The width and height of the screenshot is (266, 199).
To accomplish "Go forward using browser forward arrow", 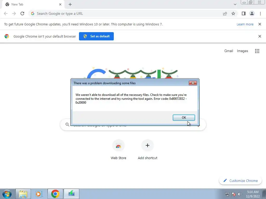I will click(14, 13).
